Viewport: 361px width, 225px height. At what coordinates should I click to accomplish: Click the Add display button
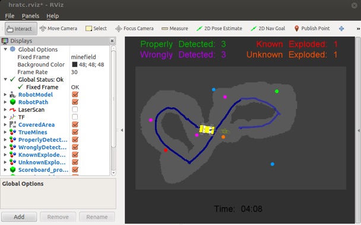click(x=19, y=217)
